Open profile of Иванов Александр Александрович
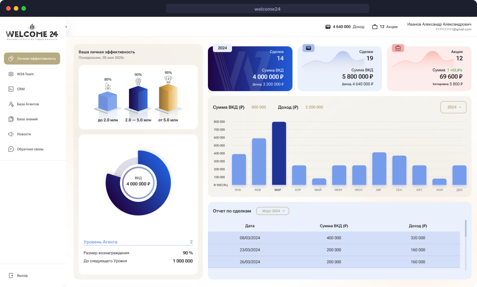 439,24
